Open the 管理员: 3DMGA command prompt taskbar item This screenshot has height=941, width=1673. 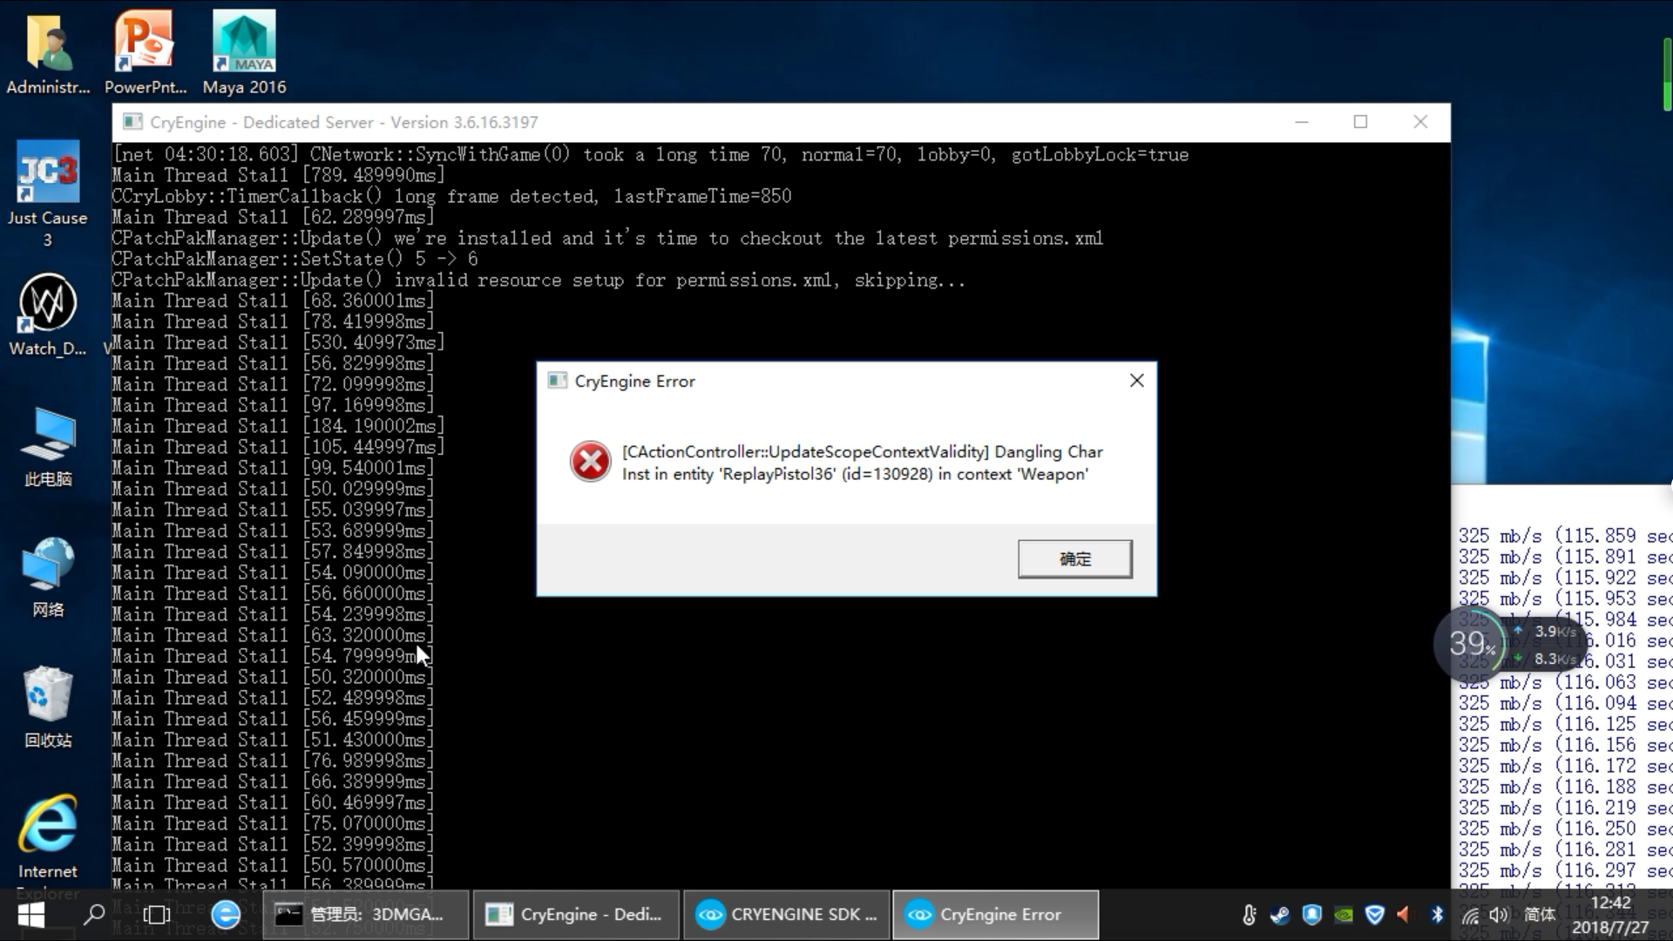click(364, 915)
